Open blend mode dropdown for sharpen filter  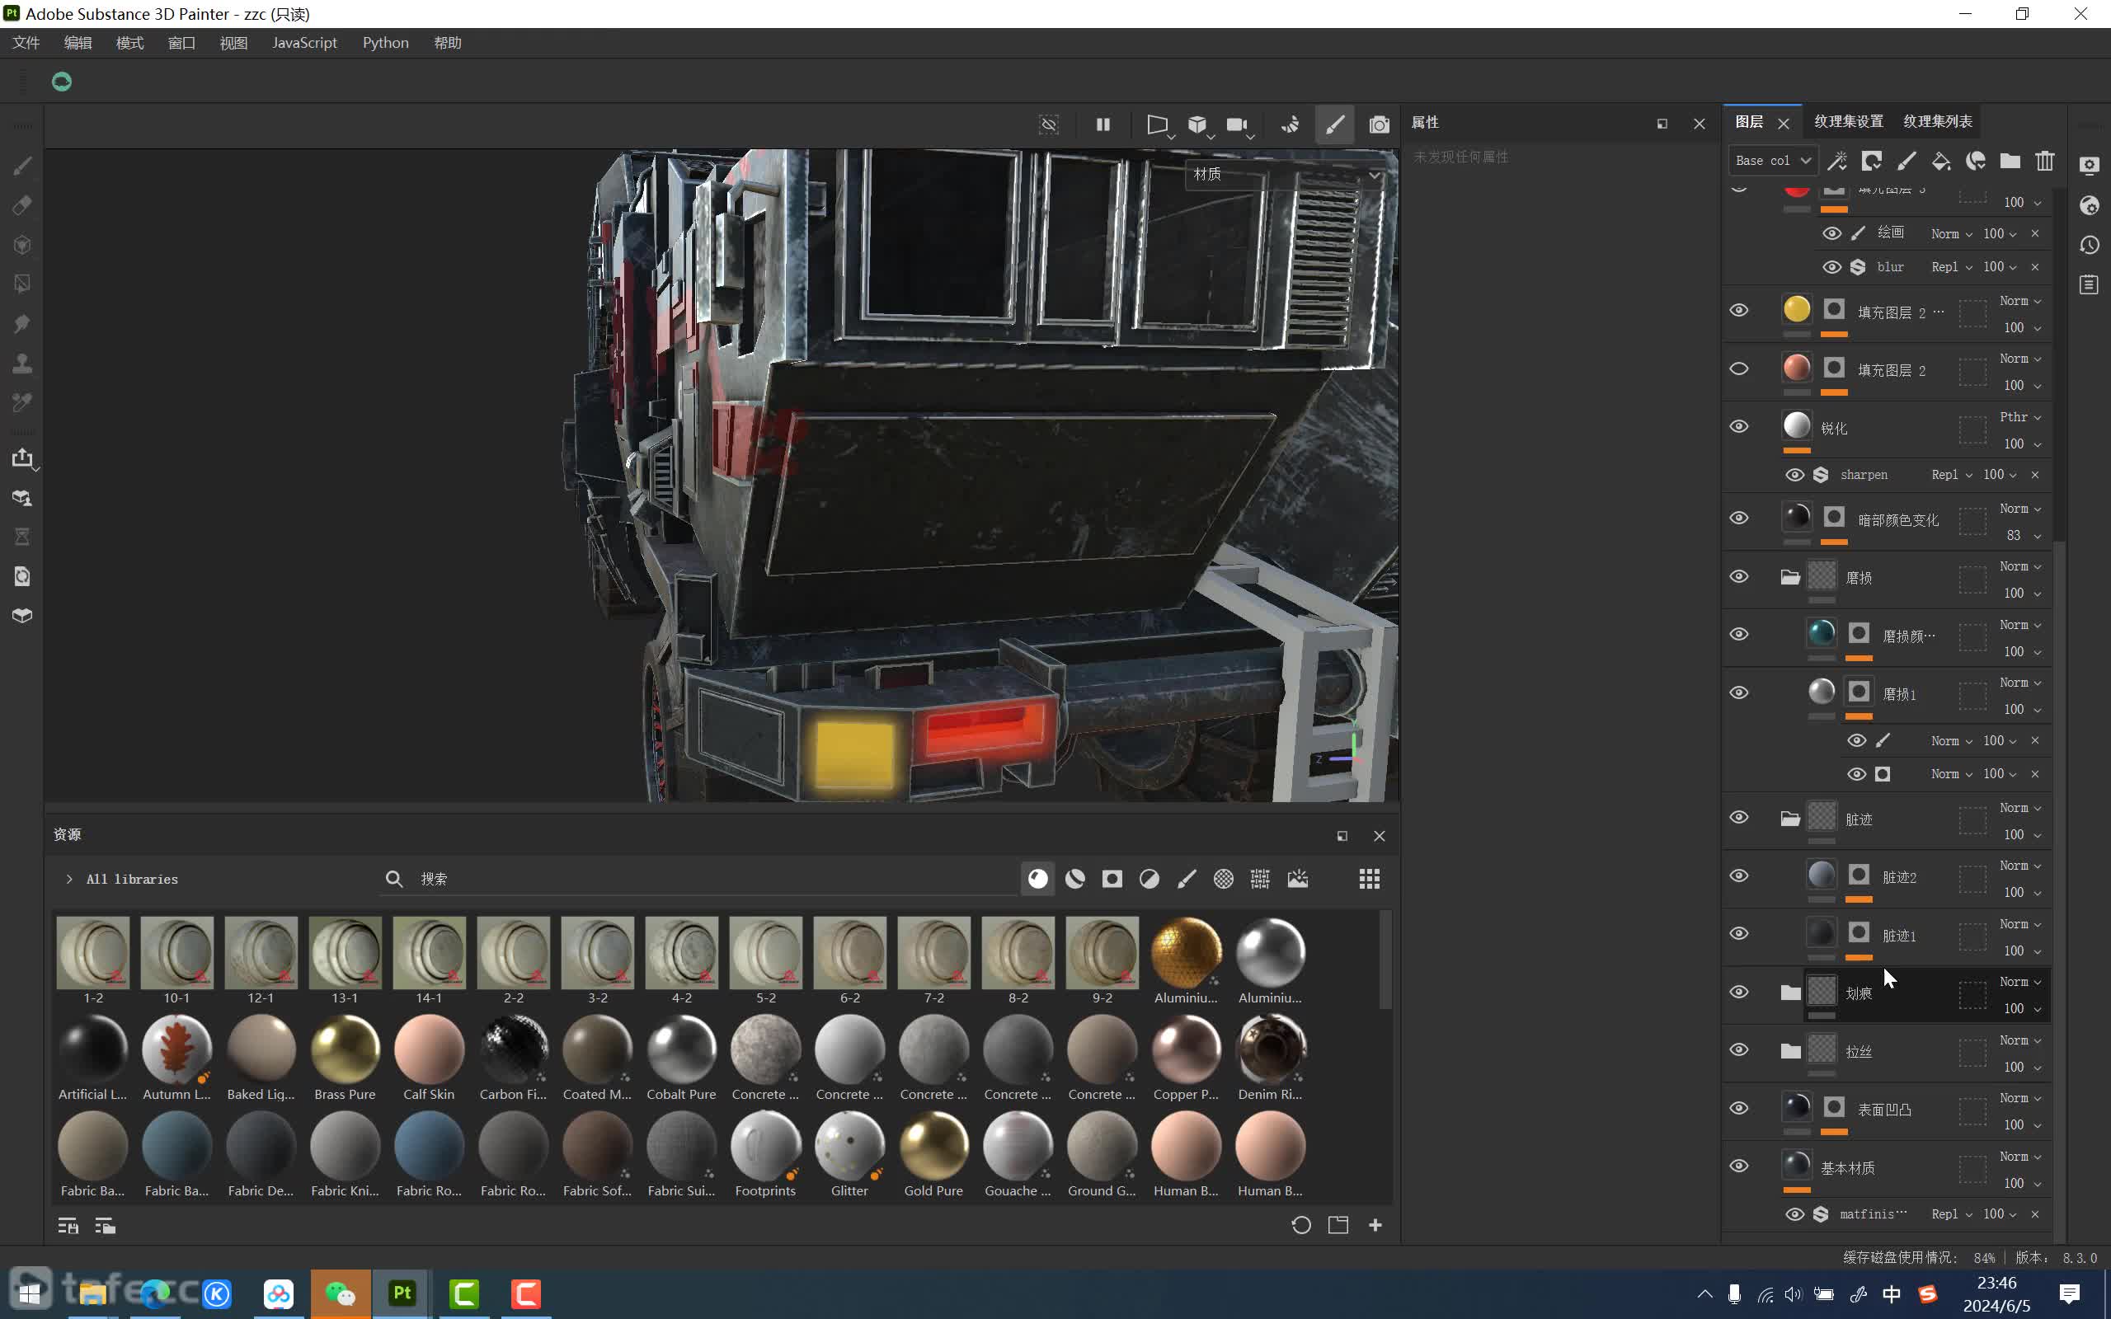point(1951,475)
